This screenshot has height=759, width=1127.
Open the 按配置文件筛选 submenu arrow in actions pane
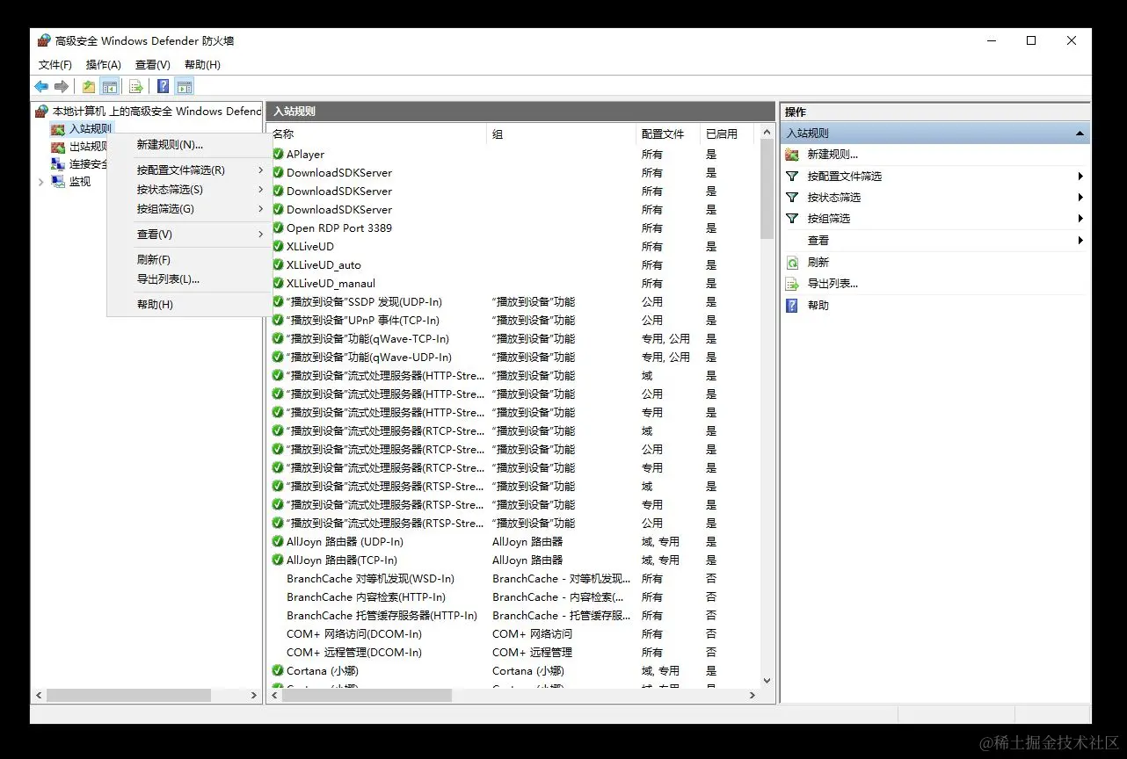point(1080,176)
